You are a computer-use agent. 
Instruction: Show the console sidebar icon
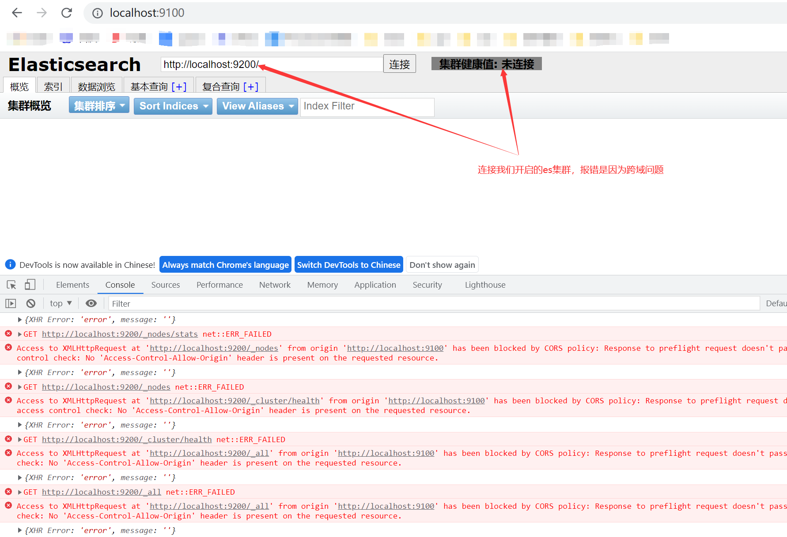[11, 303]
